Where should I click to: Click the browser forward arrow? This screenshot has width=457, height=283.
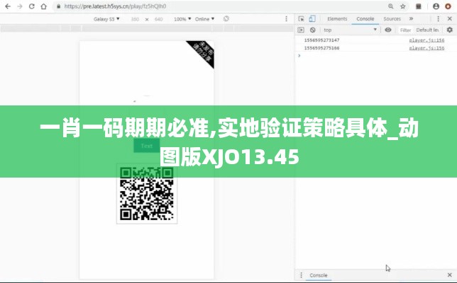tap(20, 6)
